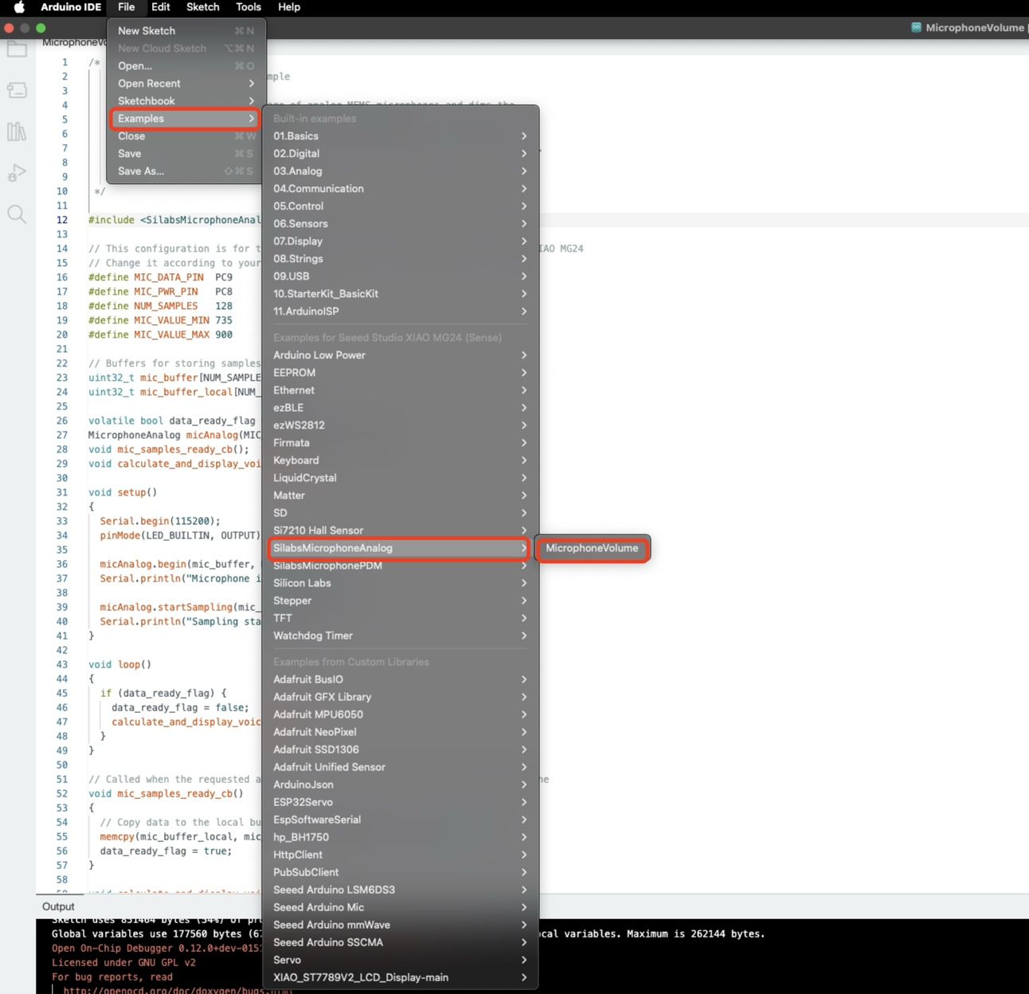Expand the Adafruit NeoPixel chevron
Image resolution: width=1029 pixels, height=994 pixels.
click(524, 732)
